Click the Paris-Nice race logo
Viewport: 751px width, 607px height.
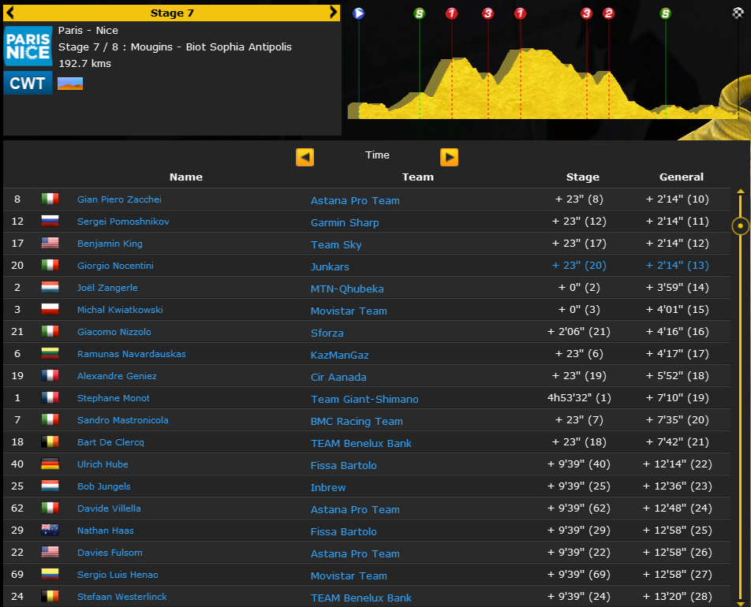click(x=28, y=47)
